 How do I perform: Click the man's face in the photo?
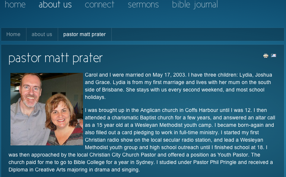click(31, 89)
